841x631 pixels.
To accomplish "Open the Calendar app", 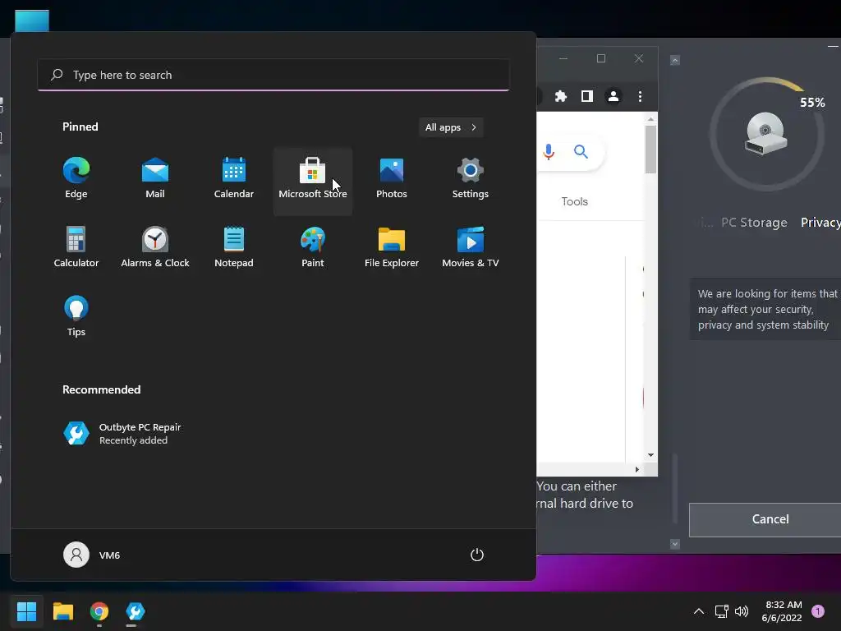I will [x=234, y=179].
